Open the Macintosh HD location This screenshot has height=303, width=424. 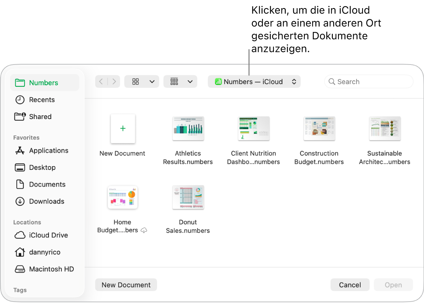52,269
